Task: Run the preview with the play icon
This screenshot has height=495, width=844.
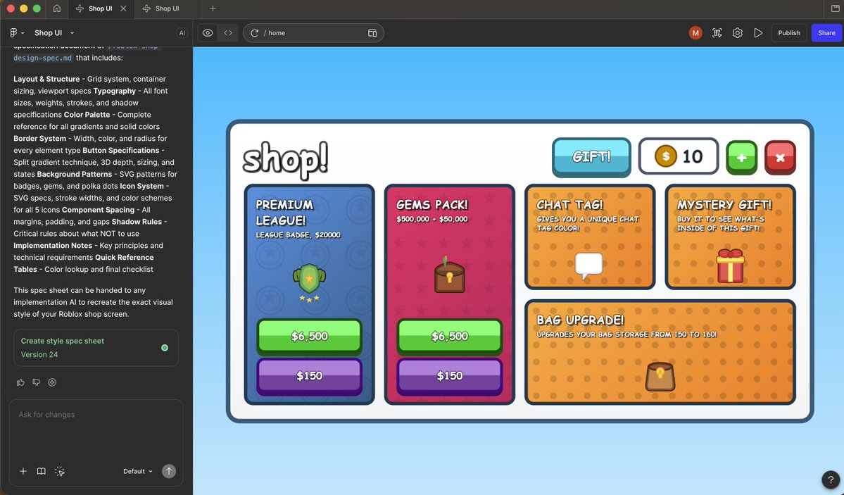Action: 758,33
